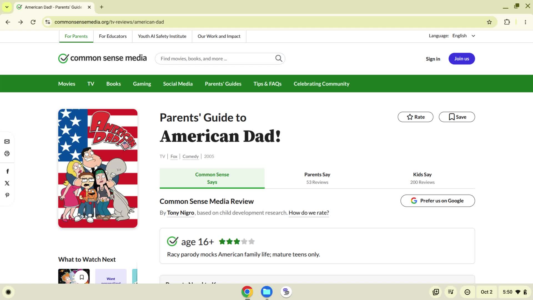This screenshot has width=533, height=300.
Task: Open Chrome from the shelf
Action: pos(247,292)
